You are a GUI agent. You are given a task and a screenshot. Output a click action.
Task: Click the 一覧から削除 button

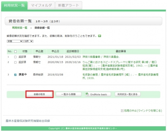(x=68, y=94)
